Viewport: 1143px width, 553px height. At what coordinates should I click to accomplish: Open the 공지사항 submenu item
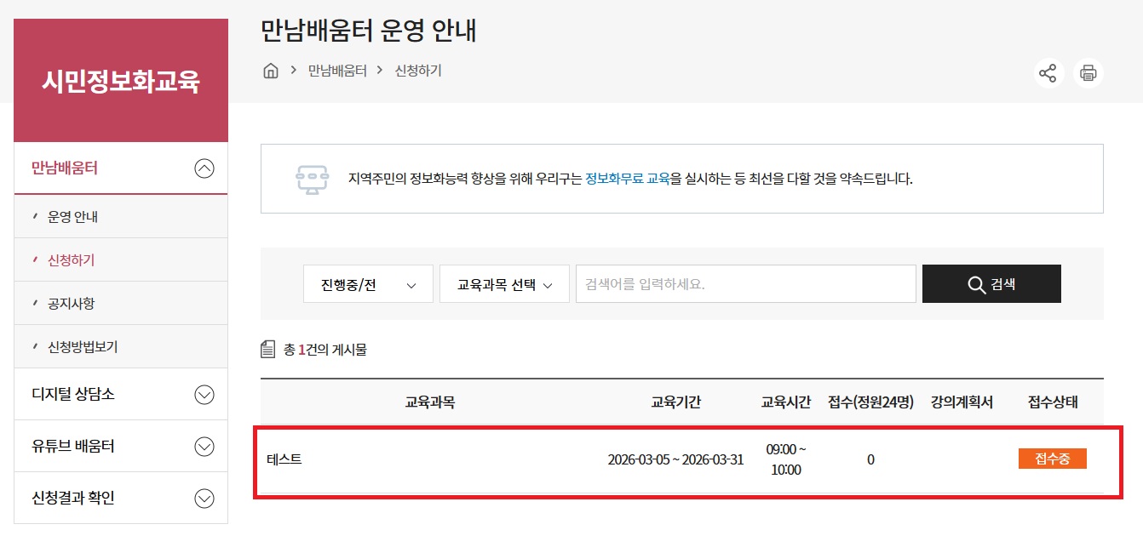pos(71,304)
